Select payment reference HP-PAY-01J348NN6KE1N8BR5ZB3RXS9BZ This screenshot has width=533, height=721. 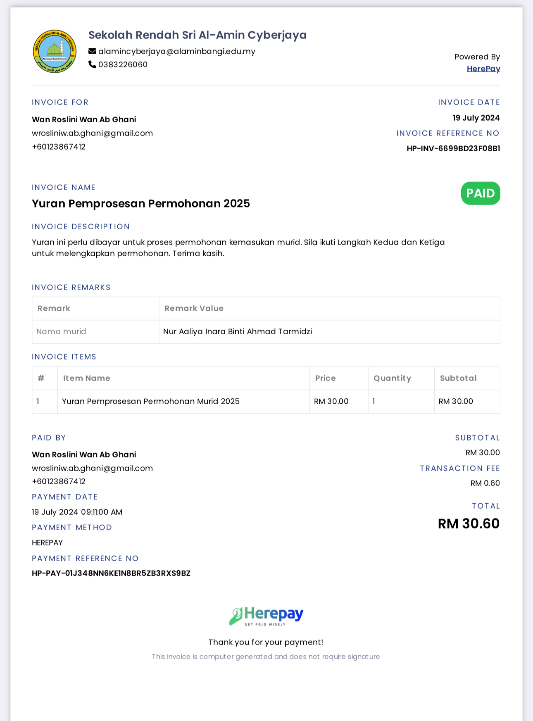click(x=111, y=573)
